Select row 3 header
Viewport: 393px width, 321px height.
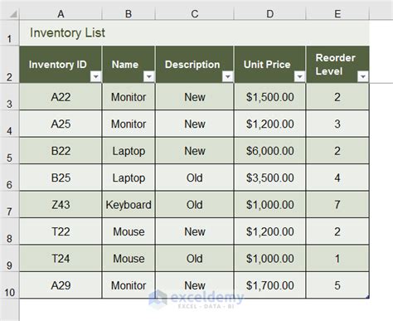pos(9,97)
